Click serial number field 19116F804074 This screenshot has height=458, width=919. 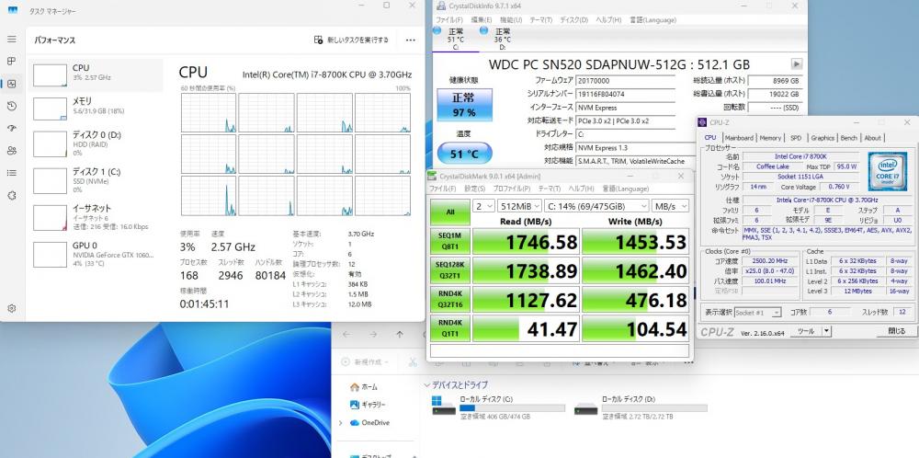point(625,94)
